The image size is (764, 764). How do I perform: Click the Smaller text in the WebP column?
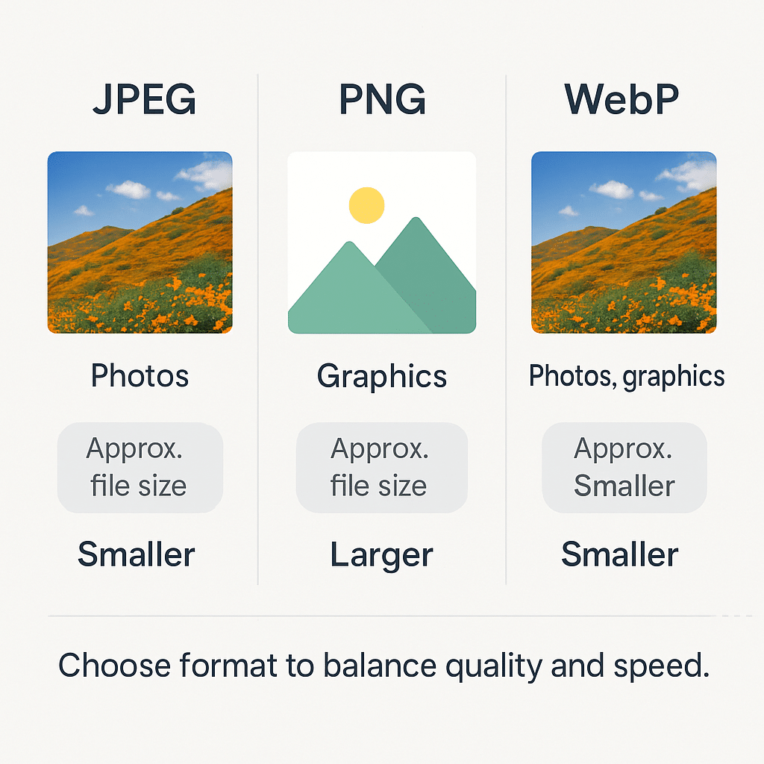coord(620,554)
